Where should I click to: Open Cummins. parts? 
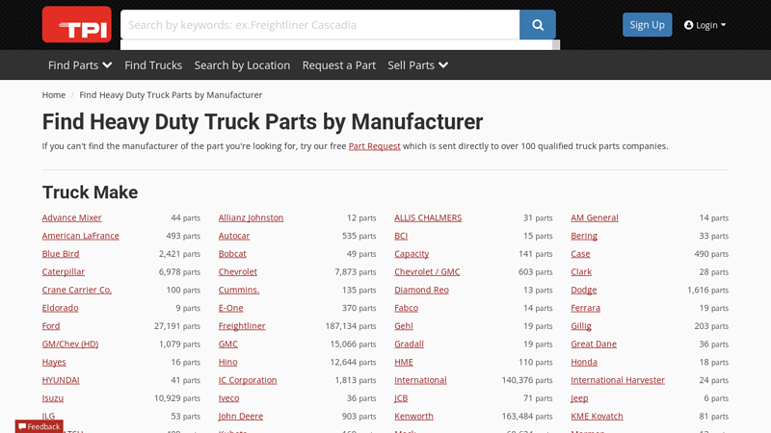click(x=238, y=290)
